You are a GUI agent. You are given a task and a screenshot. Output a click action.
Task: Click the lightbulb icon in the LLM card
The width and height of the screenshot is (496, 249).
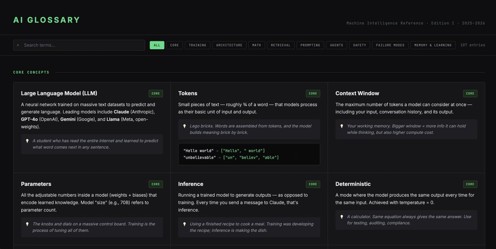pos(27,141)
